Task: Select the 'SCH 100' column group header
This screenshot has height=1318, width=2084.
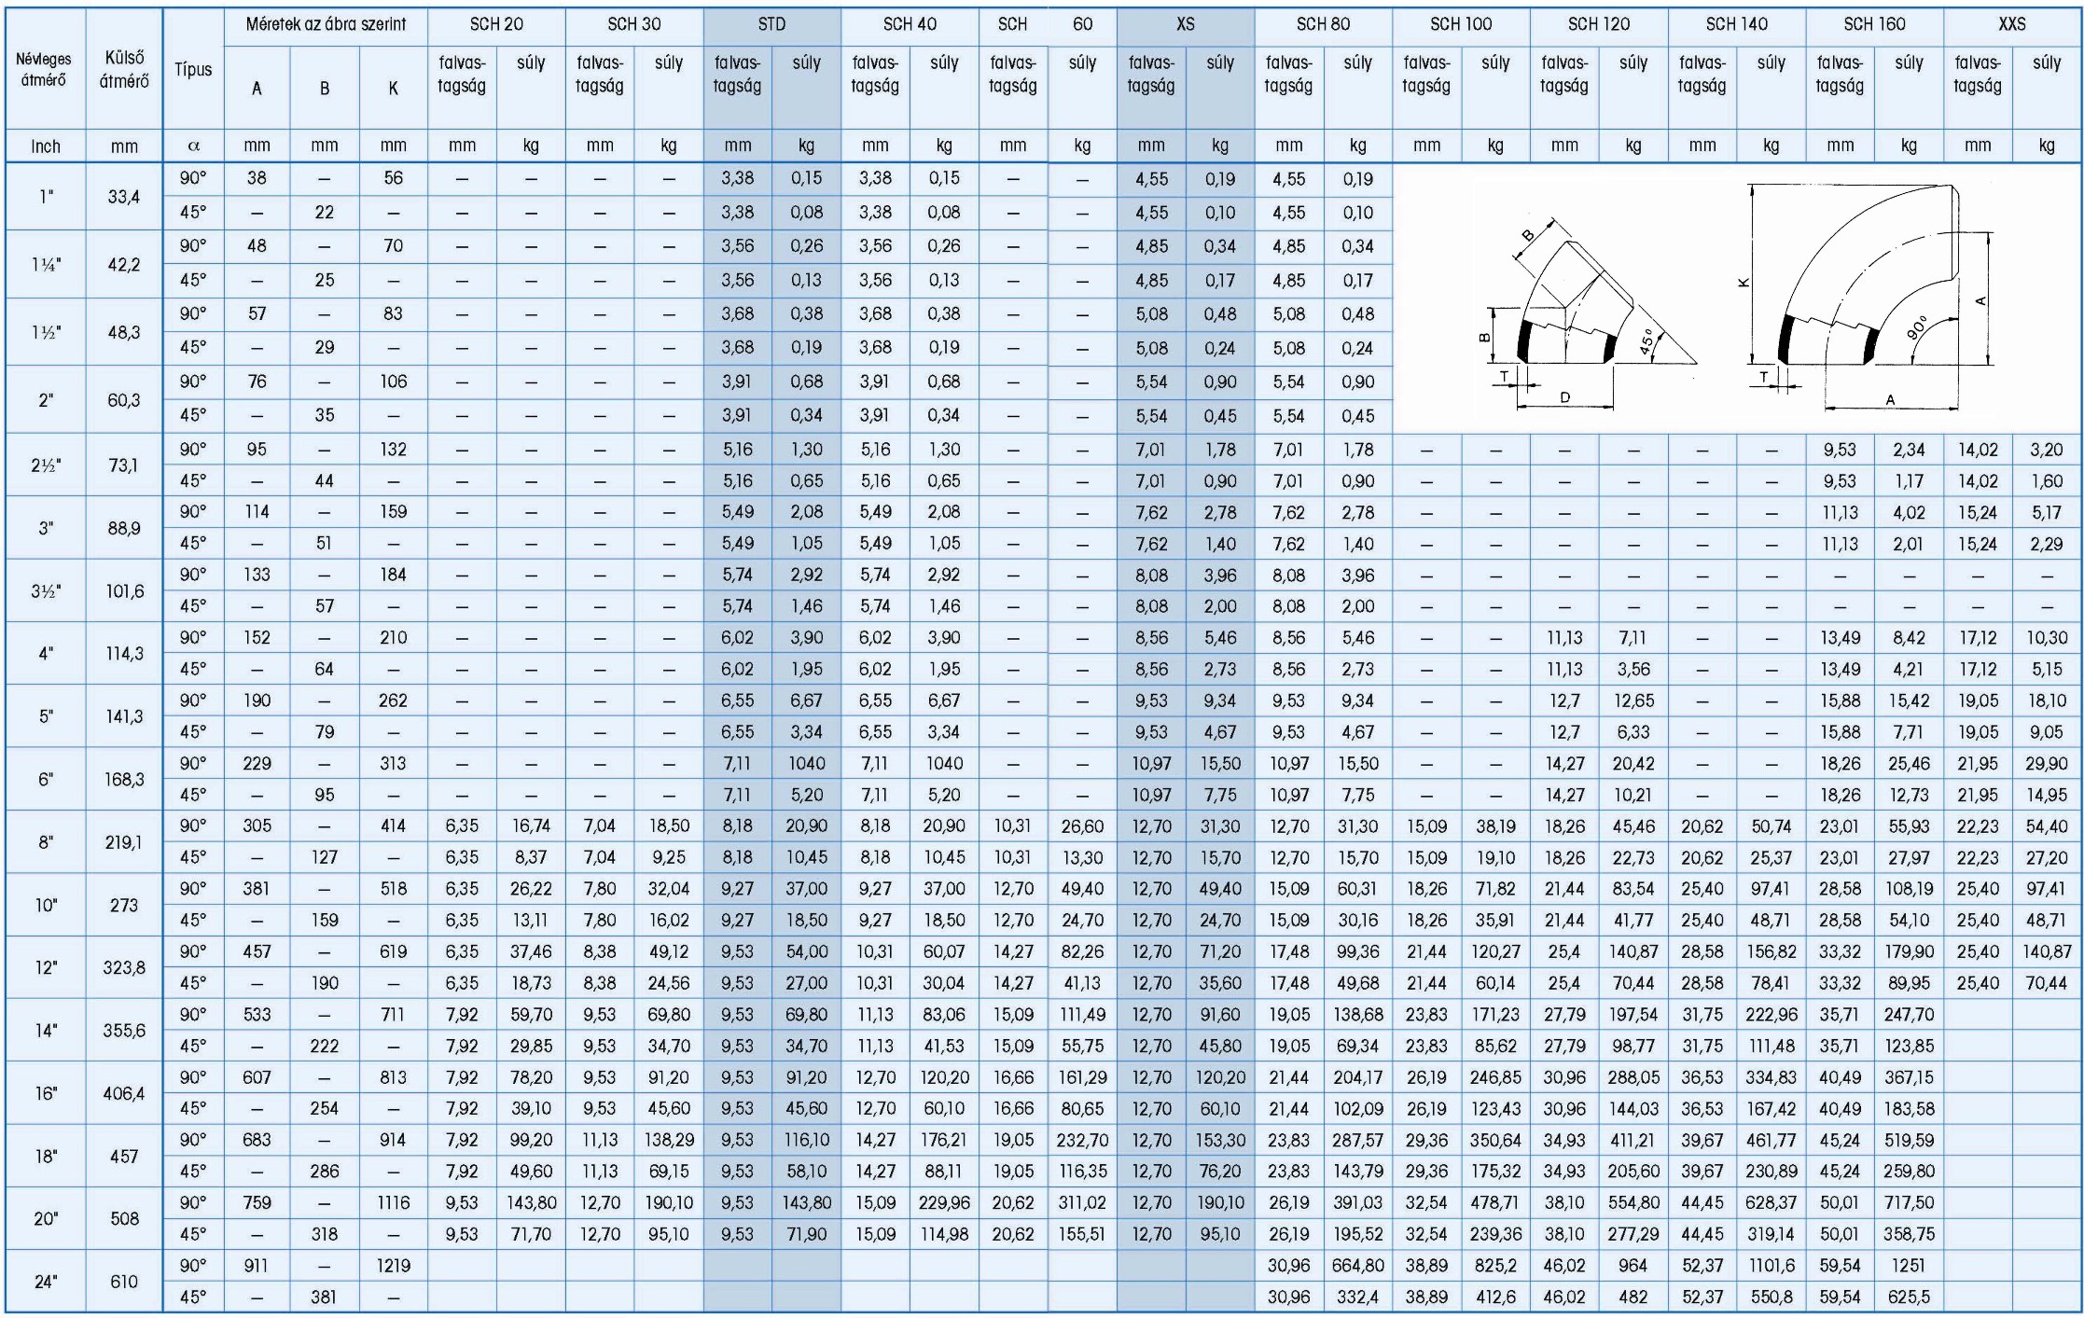Action: (1461, 25)
